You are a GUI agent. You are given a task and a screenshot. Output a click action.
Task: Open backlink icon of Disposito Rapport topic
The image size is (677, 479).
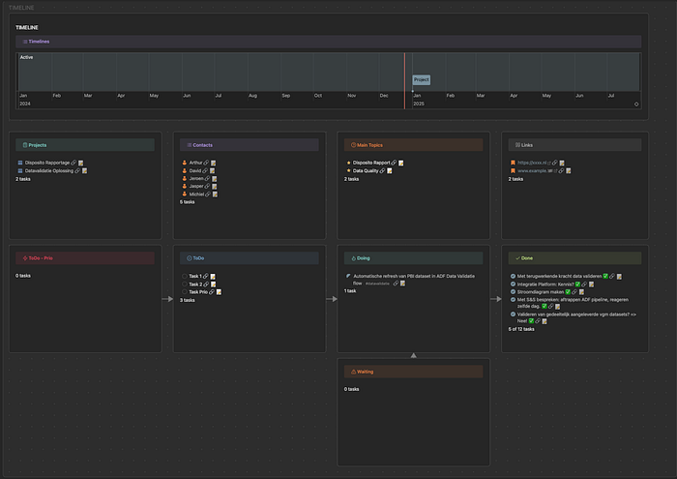coord(394,163)
